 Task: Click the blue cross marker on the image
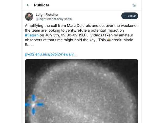[34, 105]
